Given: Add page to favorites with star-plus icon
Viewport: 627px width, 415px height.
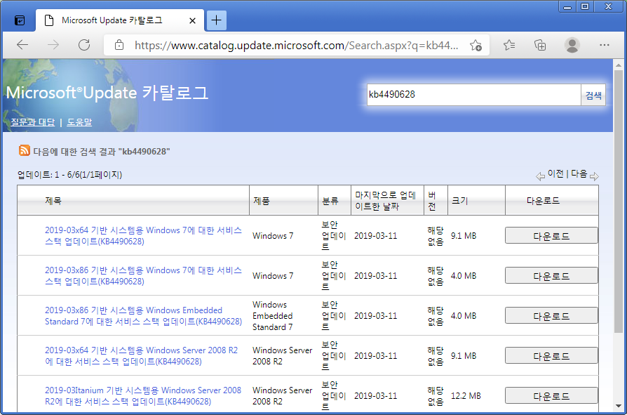Looking at the screenshot, I should point(476,45).
